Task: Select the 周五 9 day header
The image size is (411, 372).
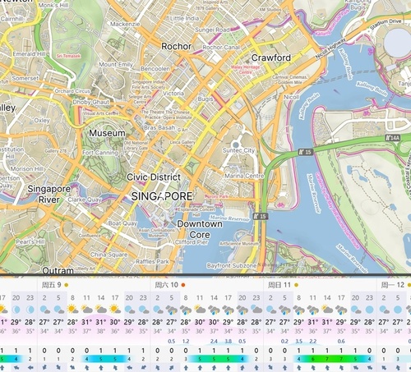Action: click(x=52, y=285)
